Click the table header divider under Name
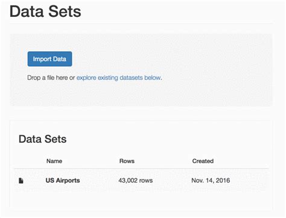The height and width of the screenshot is (218, 286). pyautogui.click(x=80, y=169)
